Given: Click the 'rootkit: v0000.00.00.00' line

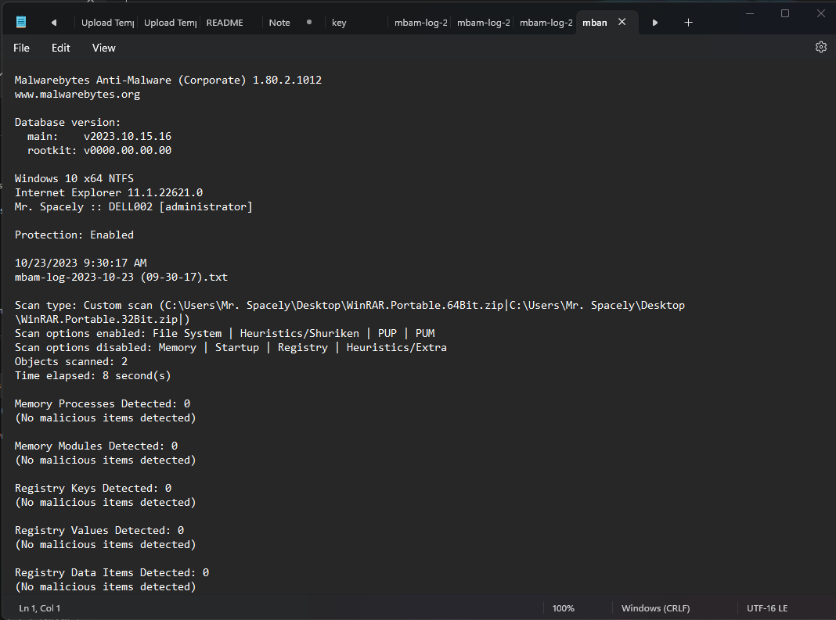Looking at the screenshot, I should pos(99,150).
